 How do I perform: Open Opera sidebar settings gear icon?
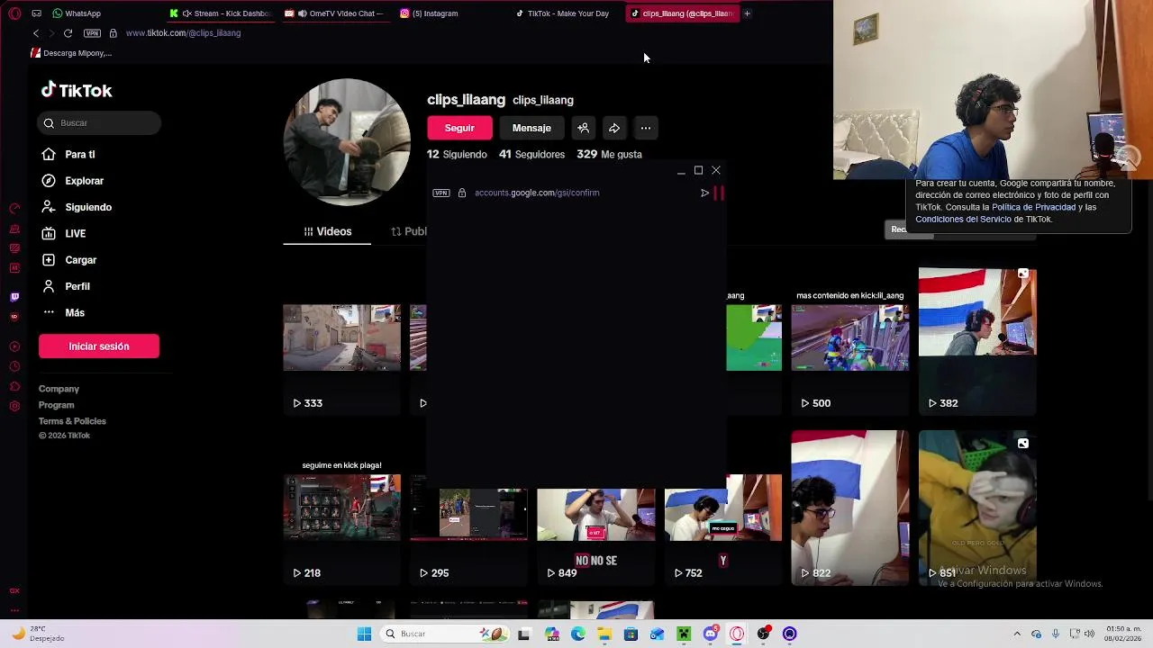14,406
